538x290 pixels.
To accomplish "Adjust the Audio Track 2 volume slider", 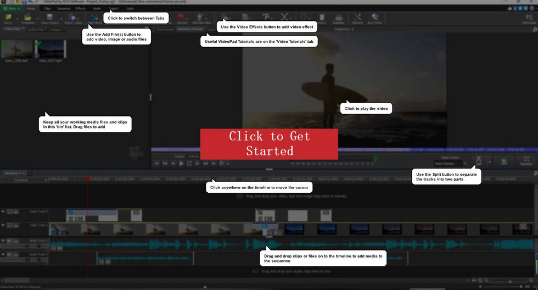I will (14, 260).
